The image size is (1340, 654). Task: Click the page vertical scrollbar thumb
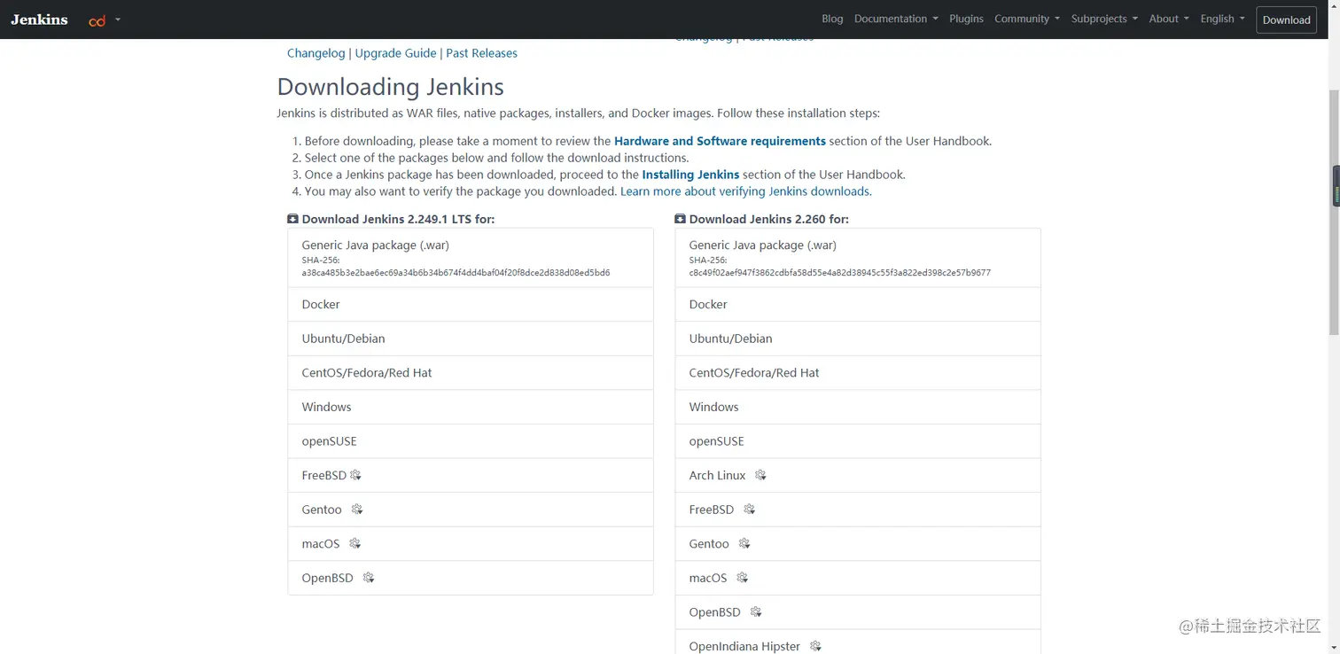point(1334,213)
